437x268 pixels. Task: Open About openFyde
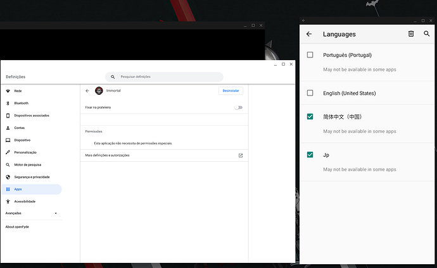pos(17,227)
